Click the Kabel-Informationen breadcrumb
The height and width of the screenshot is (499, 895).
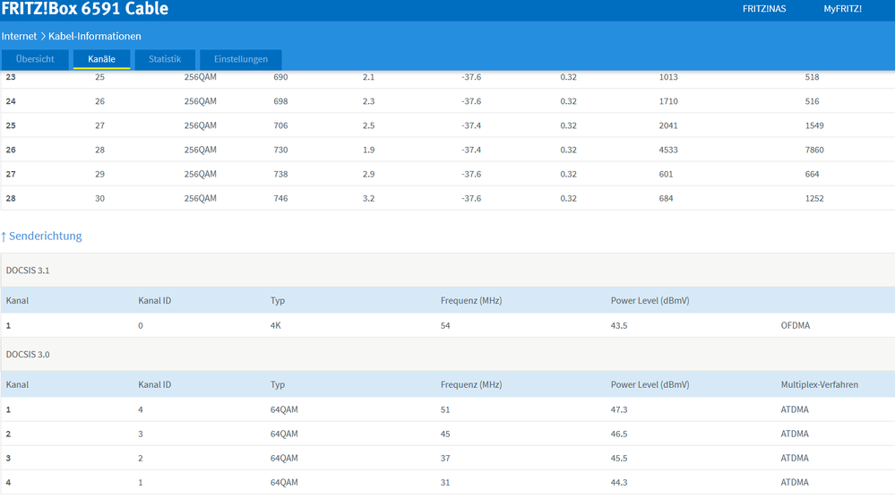tap(95, 36)
